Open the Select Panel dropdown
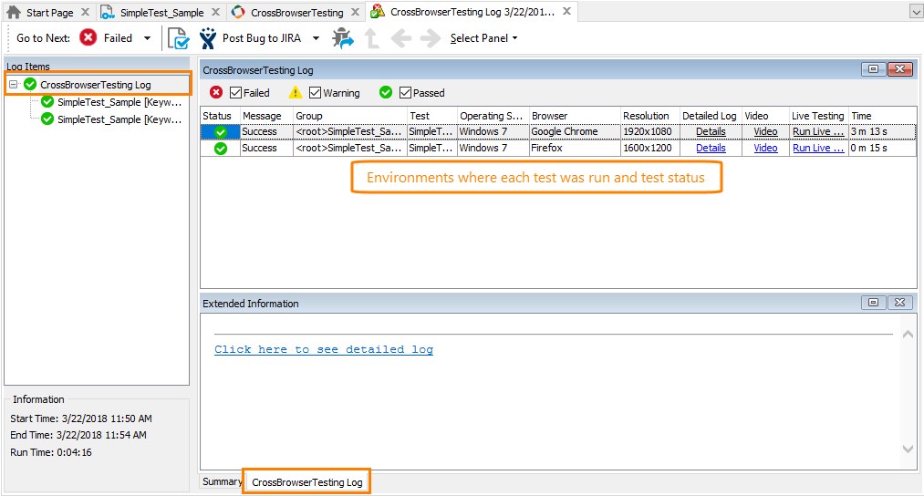Viewport: 924px width, 496px height. 483,38
